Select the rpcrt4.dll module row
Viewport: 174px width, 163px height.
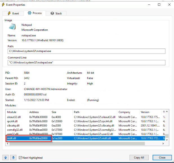(x=85, y=121)
